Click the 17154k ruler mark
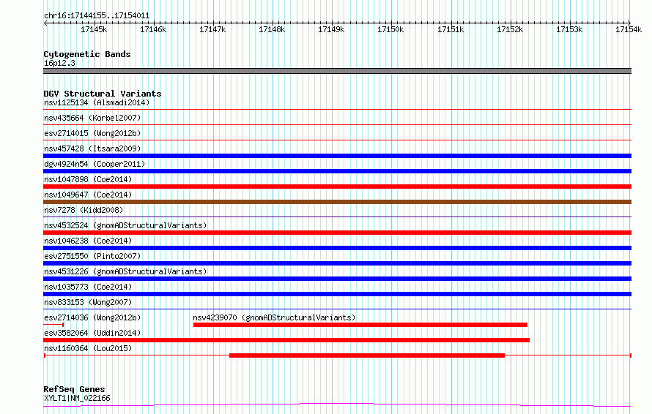Image resolution: width=652 pixels, height=414 pixels. tap(629, 29)
